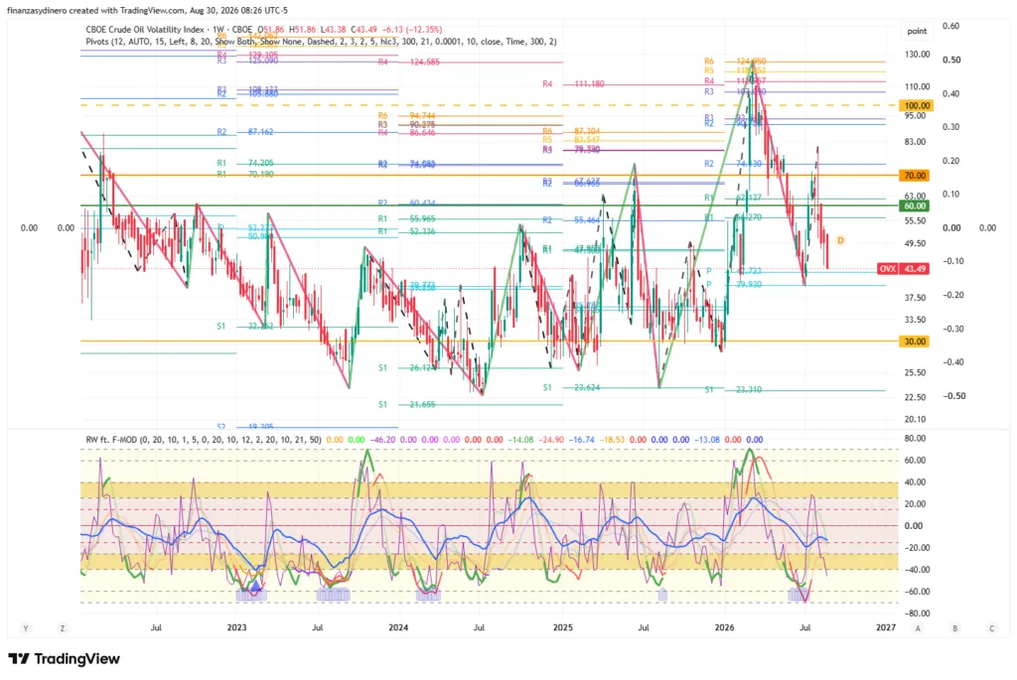The height and width of the screenshot is (680, 1017).
Task: Click the circular Z marker on the time axis
Action: coord(63,628)
